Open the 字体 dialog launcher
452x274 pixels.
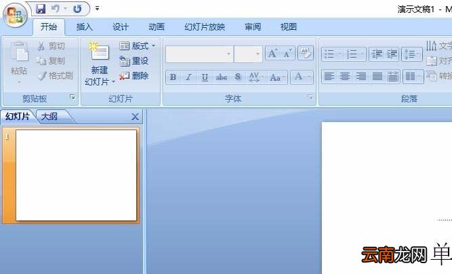(310, 97)
